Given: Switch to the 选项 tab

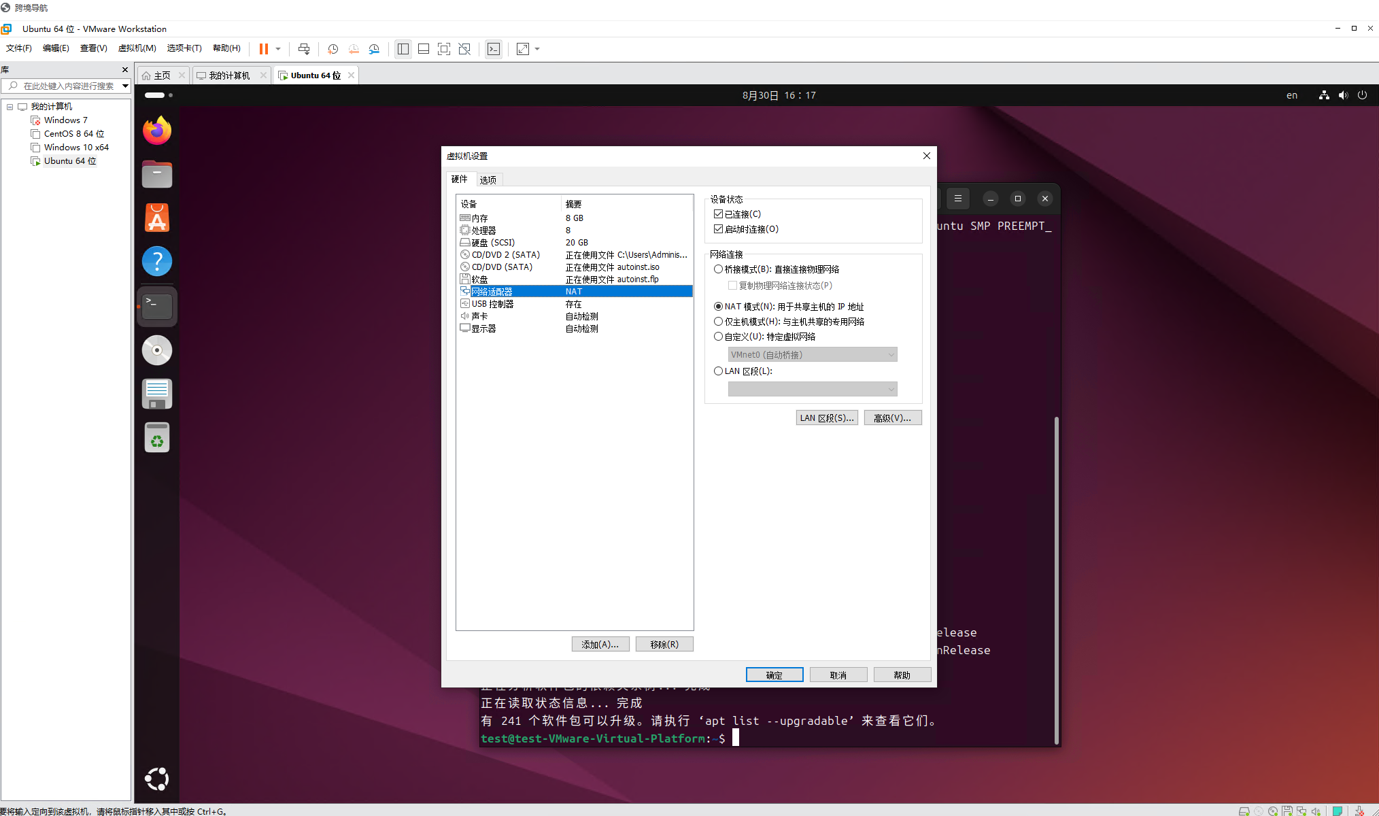Looking at the screenshot, I should 488,180.
